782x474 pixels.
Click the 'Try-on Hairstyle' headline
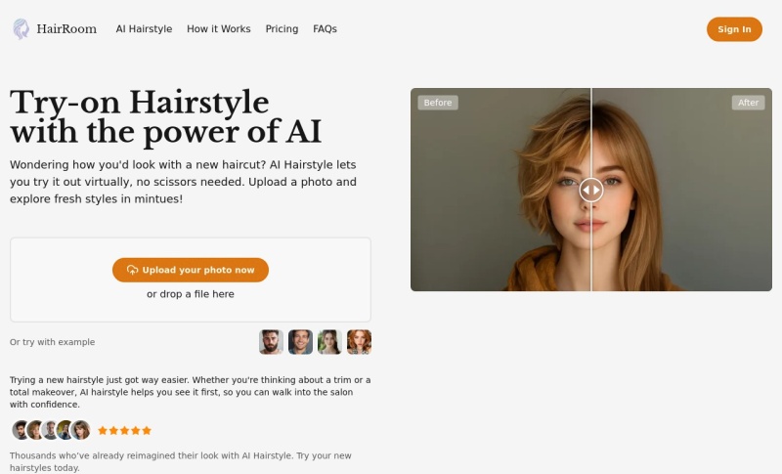(x=140, y=103)
